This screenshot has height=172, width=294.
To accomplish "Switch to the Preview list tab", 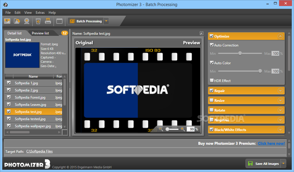I will pyautogui.click(x=40, y=33).
